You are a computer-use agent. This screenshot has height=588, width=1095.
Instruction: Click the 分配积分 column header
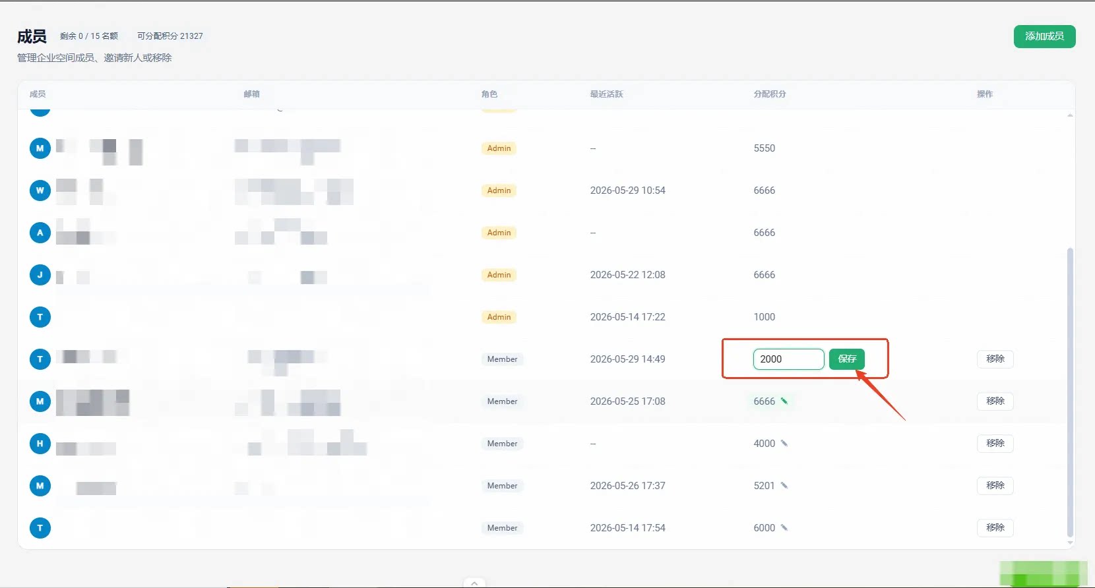click(770, 94)
